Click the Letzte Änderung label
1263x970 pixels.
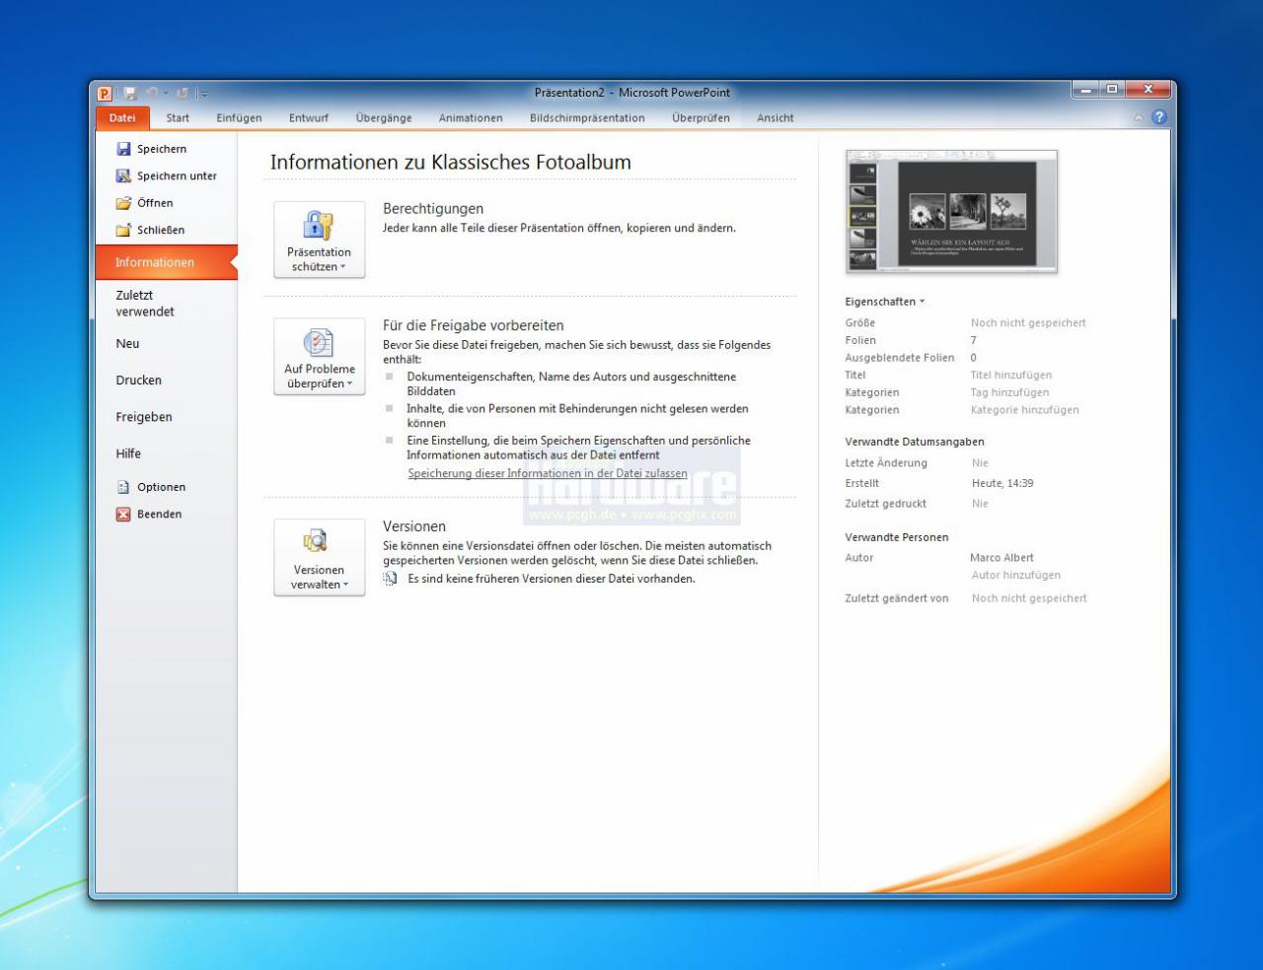pos(886,463)
